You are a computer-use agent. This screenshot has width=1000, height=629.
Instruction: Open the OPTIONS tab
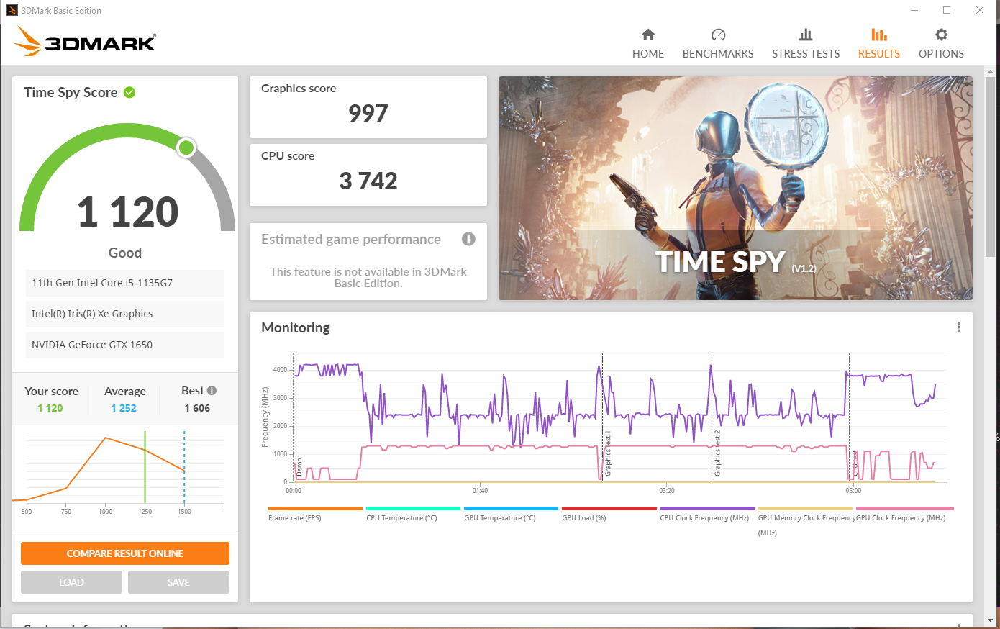pos(941,43)
